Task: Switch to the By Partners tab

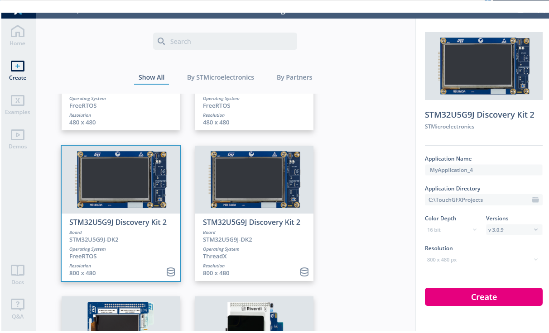Action: (x=294, y=77)
